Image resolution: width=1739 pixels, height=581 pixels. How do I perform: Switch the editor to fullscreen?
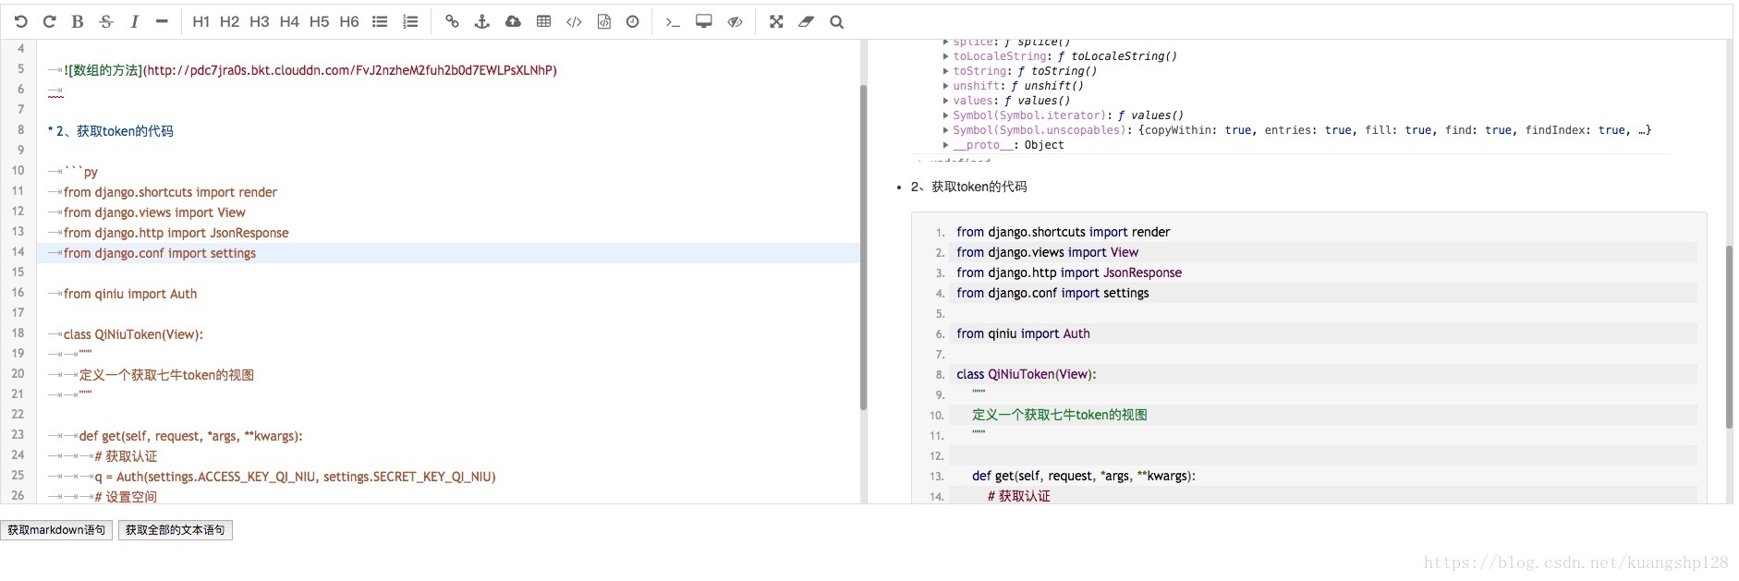(x=776, y=21)
